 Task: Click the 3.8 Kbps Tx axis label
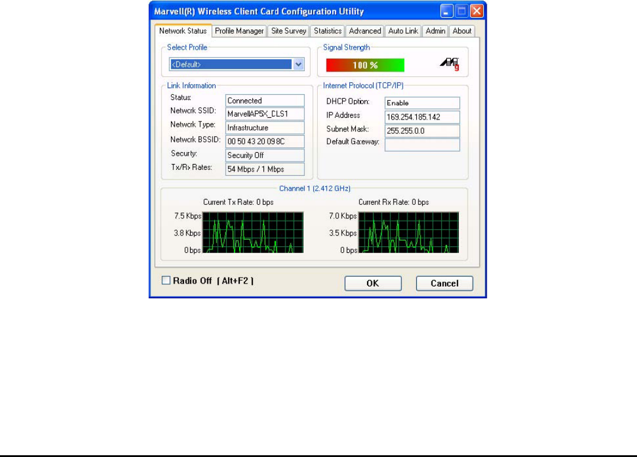click(187, 233)
